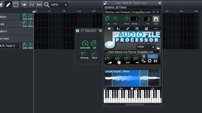Click the instrument PAN knob
This screenshot has width=202, height=113.
[x=115, y=19]
